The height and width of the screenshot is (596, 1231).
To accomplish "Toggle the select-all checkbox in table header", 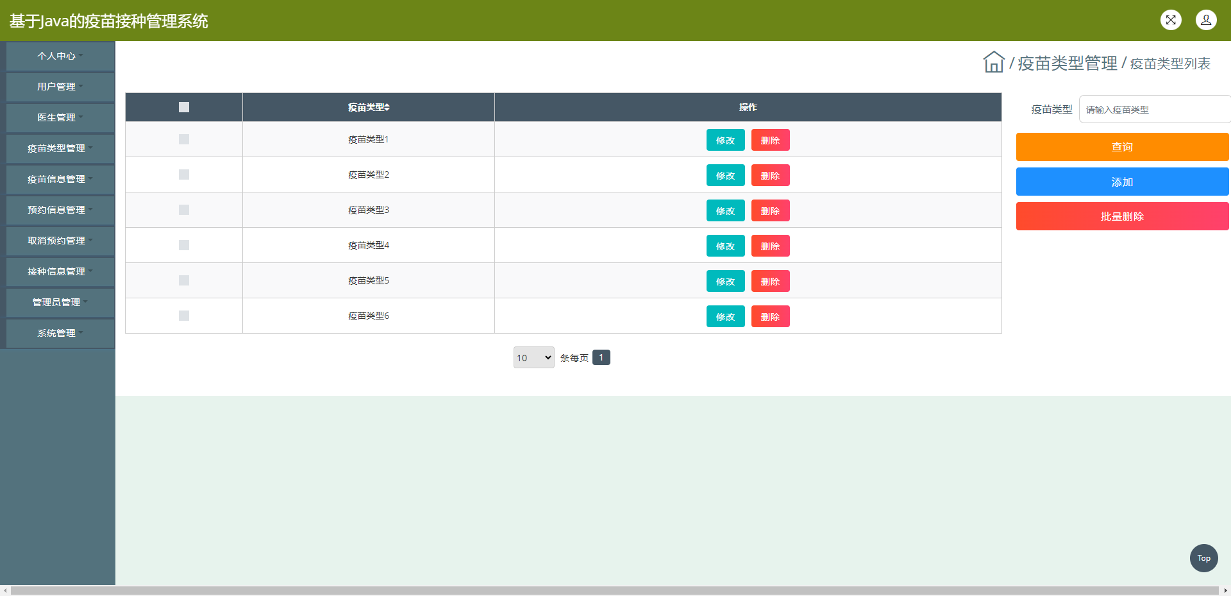I will tap(184, 107).
